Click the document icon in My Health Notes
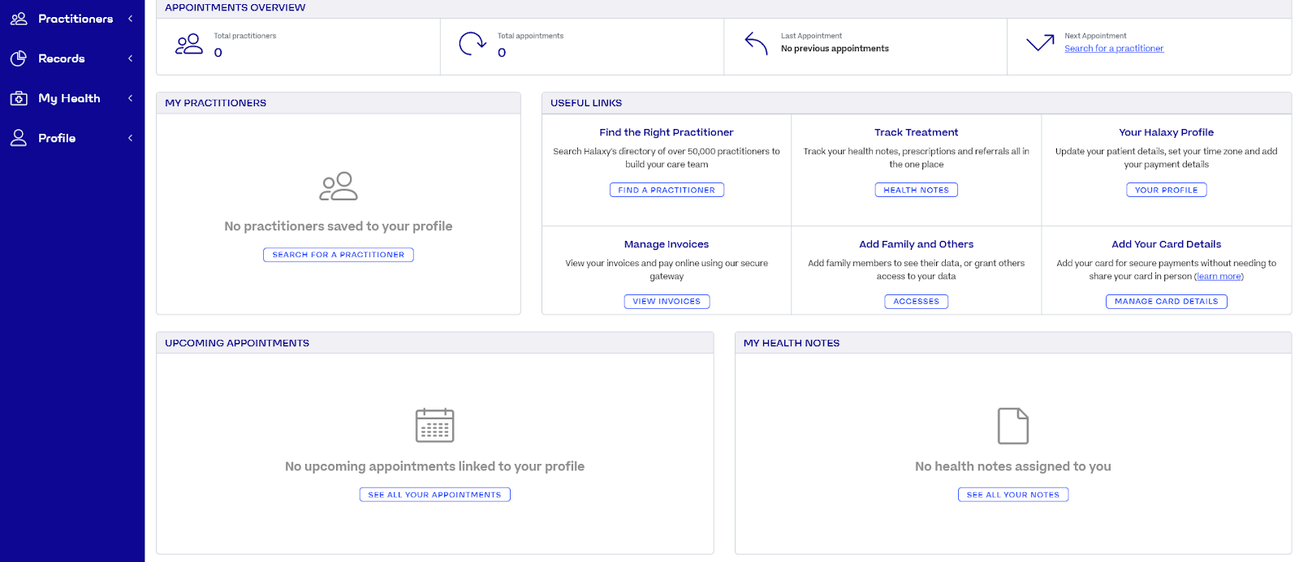1299x562 pixels. (1012, 426)
